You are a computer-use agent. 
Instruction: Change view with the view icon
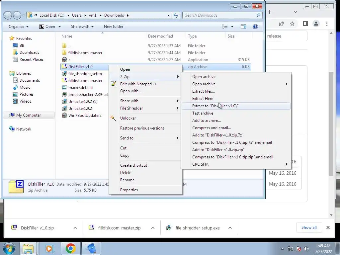225,27
